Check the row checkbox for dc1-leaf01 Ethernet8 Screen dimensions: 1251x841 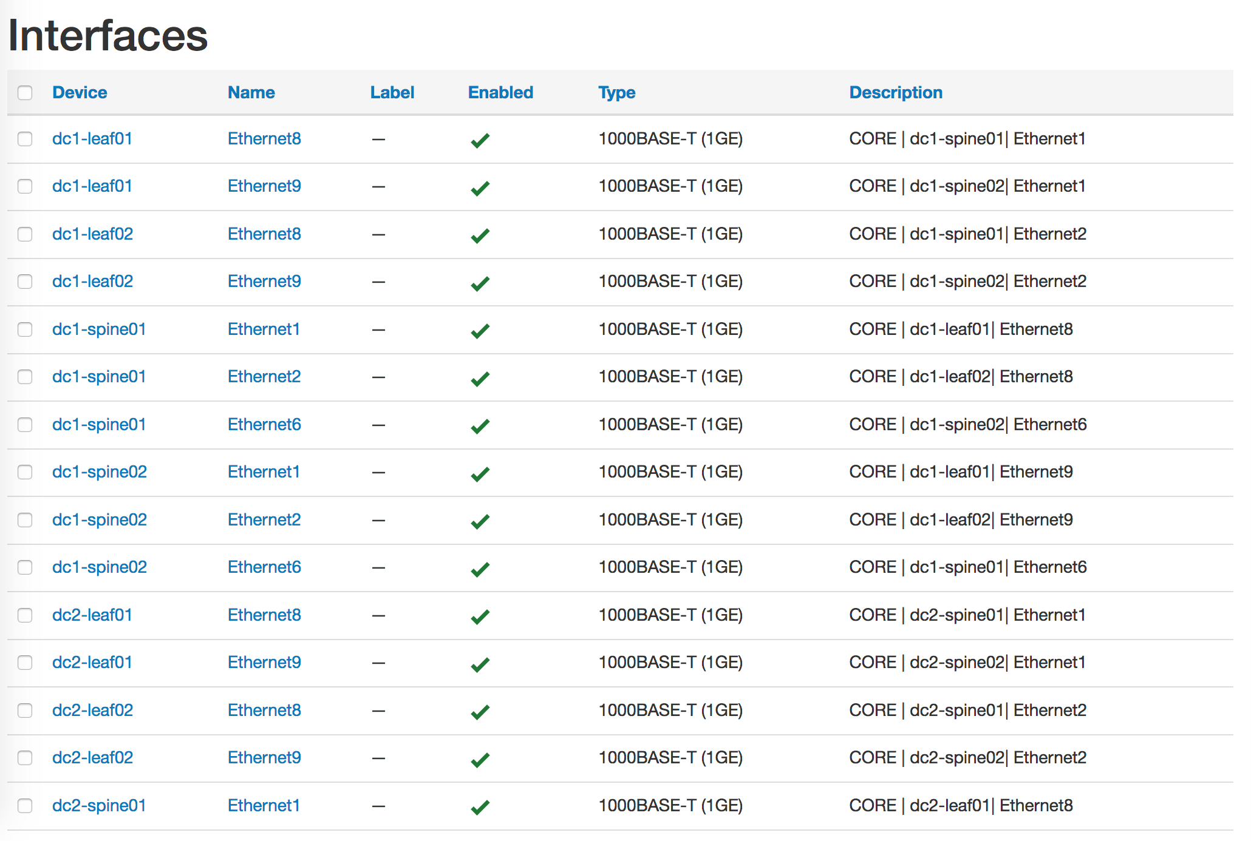pyautogui.click(x=25, y=139)
